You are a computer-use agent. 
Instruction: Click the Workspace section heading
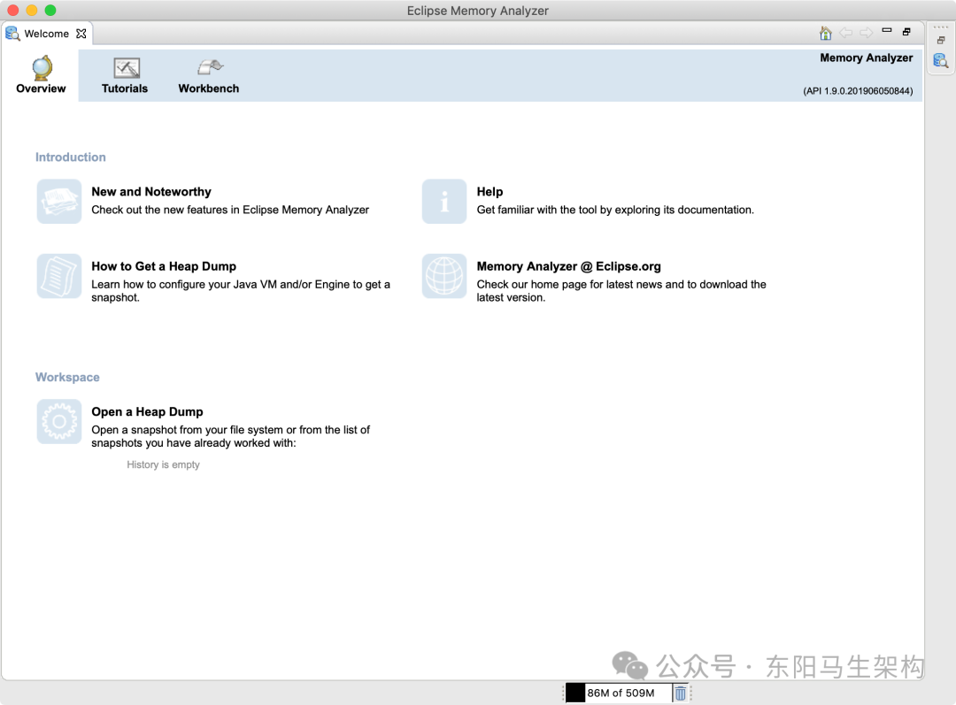coord(67,377)
